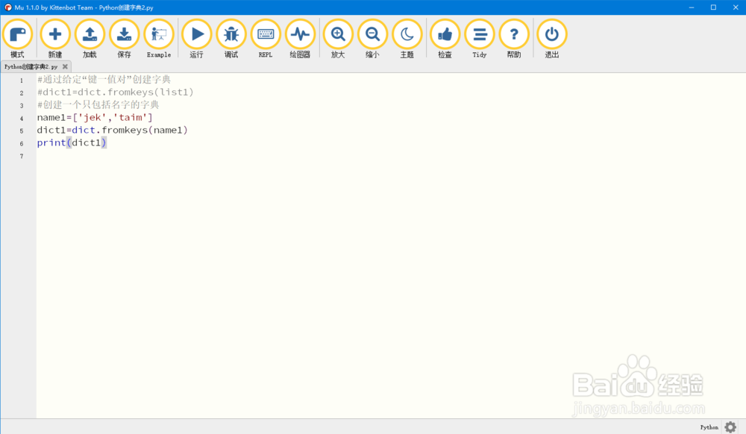Tidy the code formatting
The height and width of the screenshot is (434, 746).
point(479,34)
